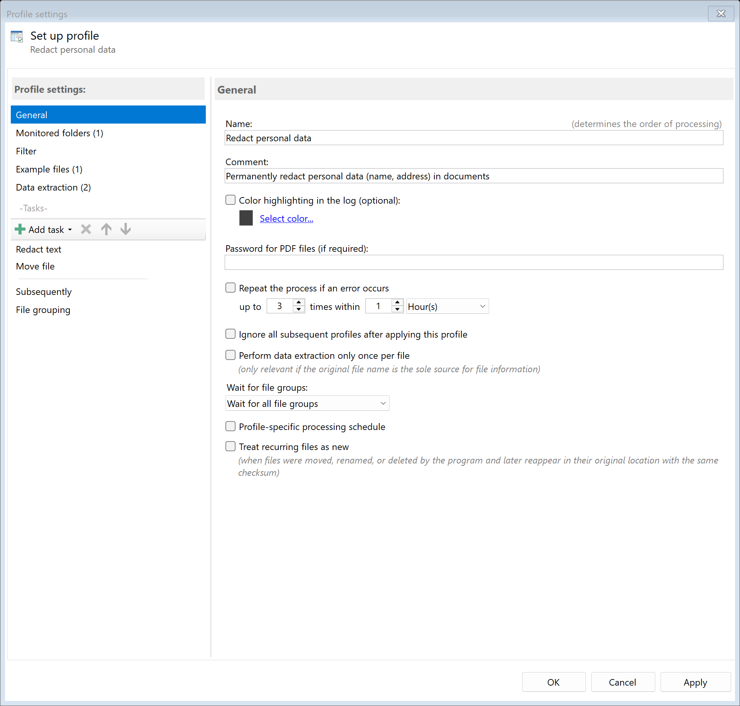Viewport: 740px width, 706px height.
Task: Enable the profile-specific processing schedule
Action: click(x=230, y=426)
